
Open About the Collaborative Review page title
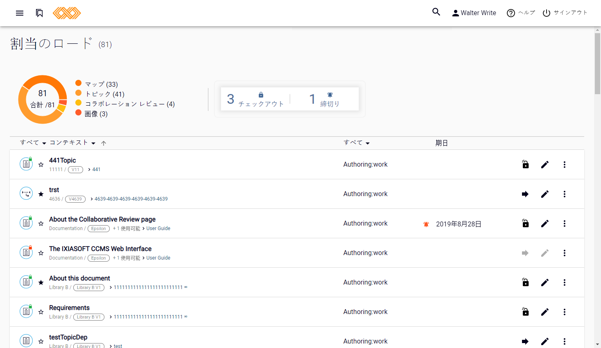[x=102, y=219]
